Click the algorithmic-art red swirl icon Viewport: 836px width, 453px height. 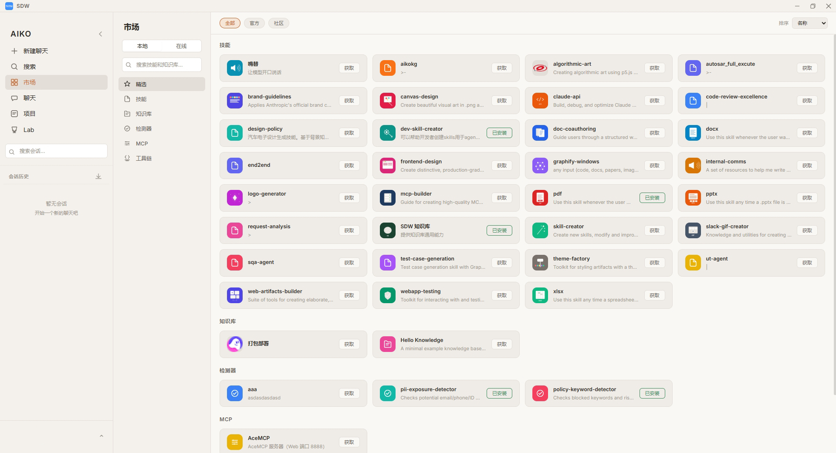540,68
